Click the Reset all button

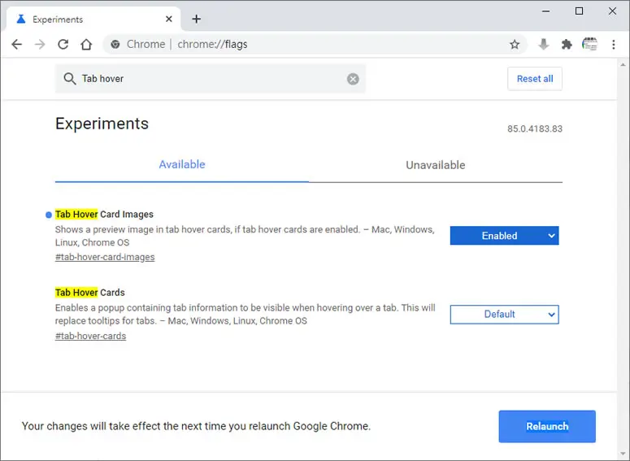(x=535, y=79)
